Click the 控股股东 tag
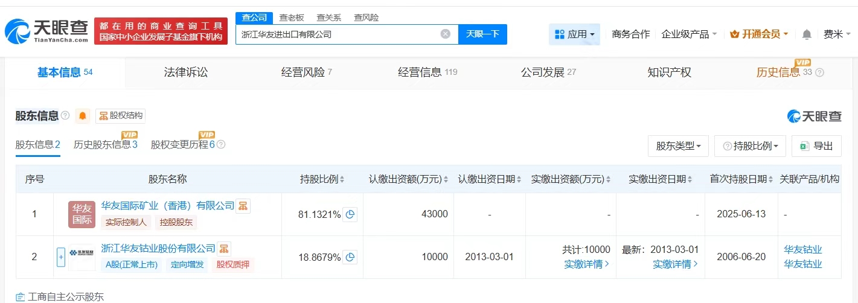Screen dimensions: 858x303 point(176,222)
